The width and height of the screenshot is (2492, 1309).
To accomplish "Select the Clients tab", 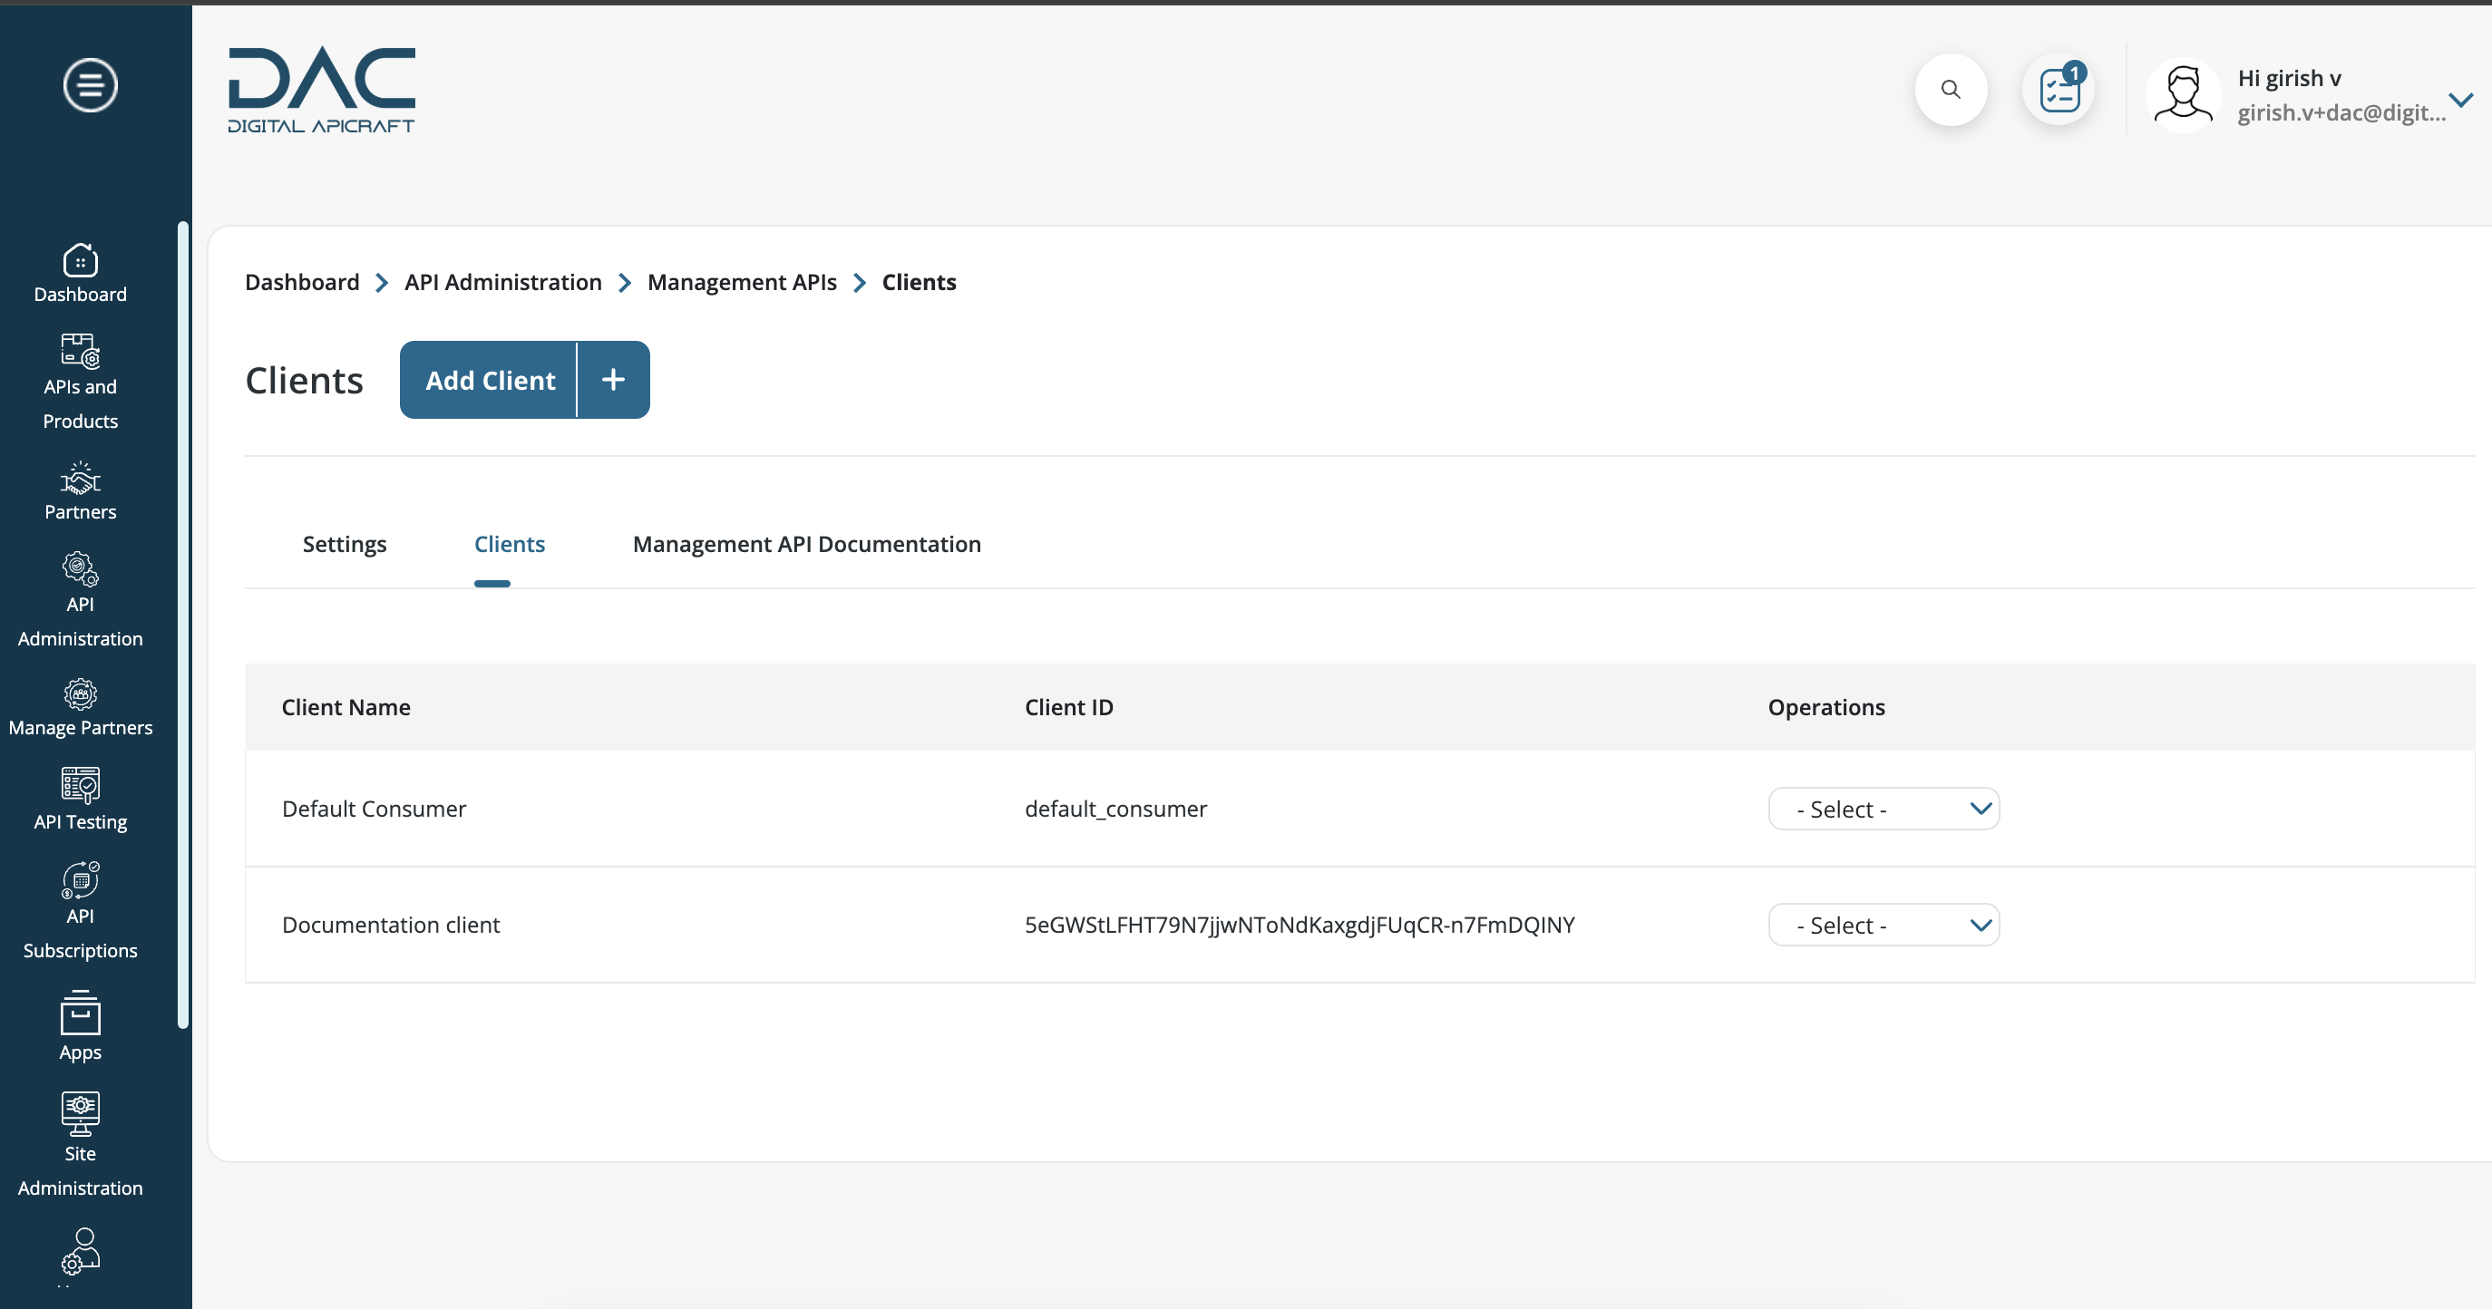I will coord(510,544).
